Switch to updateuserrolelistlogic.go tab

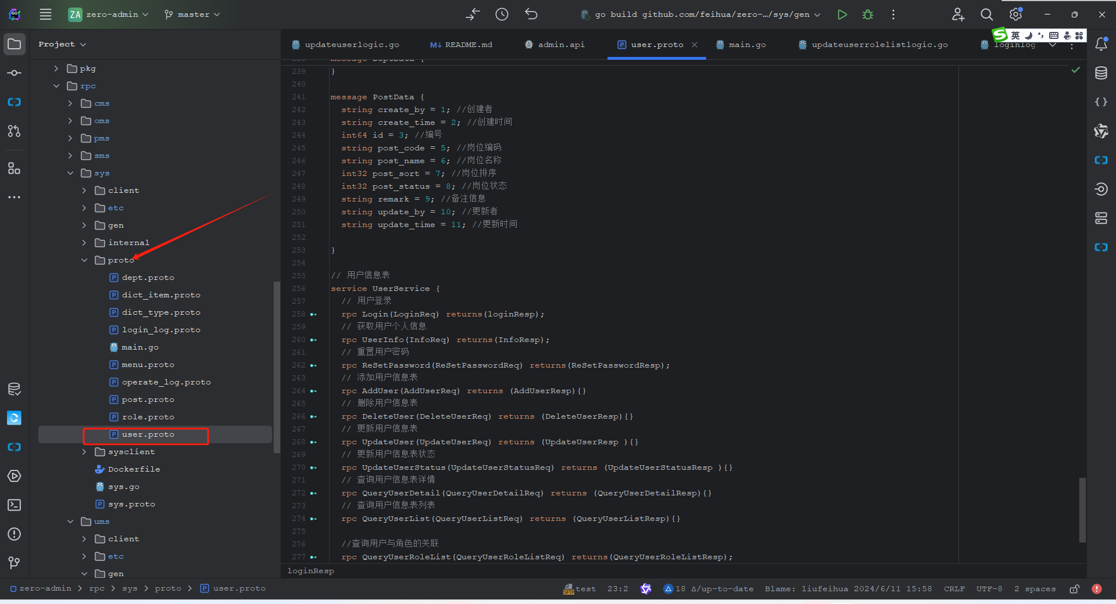[873, 45]
